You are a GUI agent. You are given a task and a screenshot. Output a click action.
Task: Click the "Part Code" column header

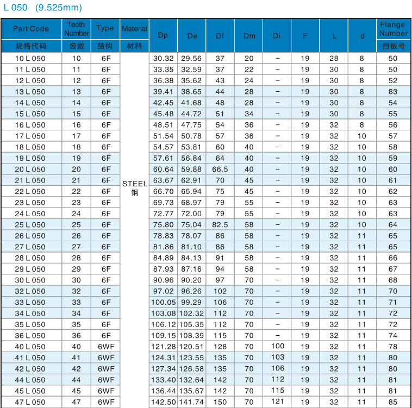pyautogui.click(x=31, y=29)
